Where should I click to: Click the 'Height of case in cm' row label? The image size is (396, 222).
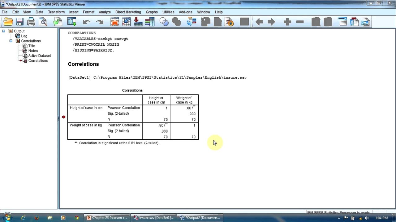[x=86, y=108]
